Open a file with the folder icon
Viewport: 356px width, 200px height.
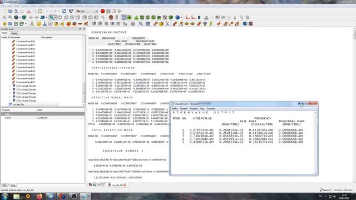click(10, 11)
